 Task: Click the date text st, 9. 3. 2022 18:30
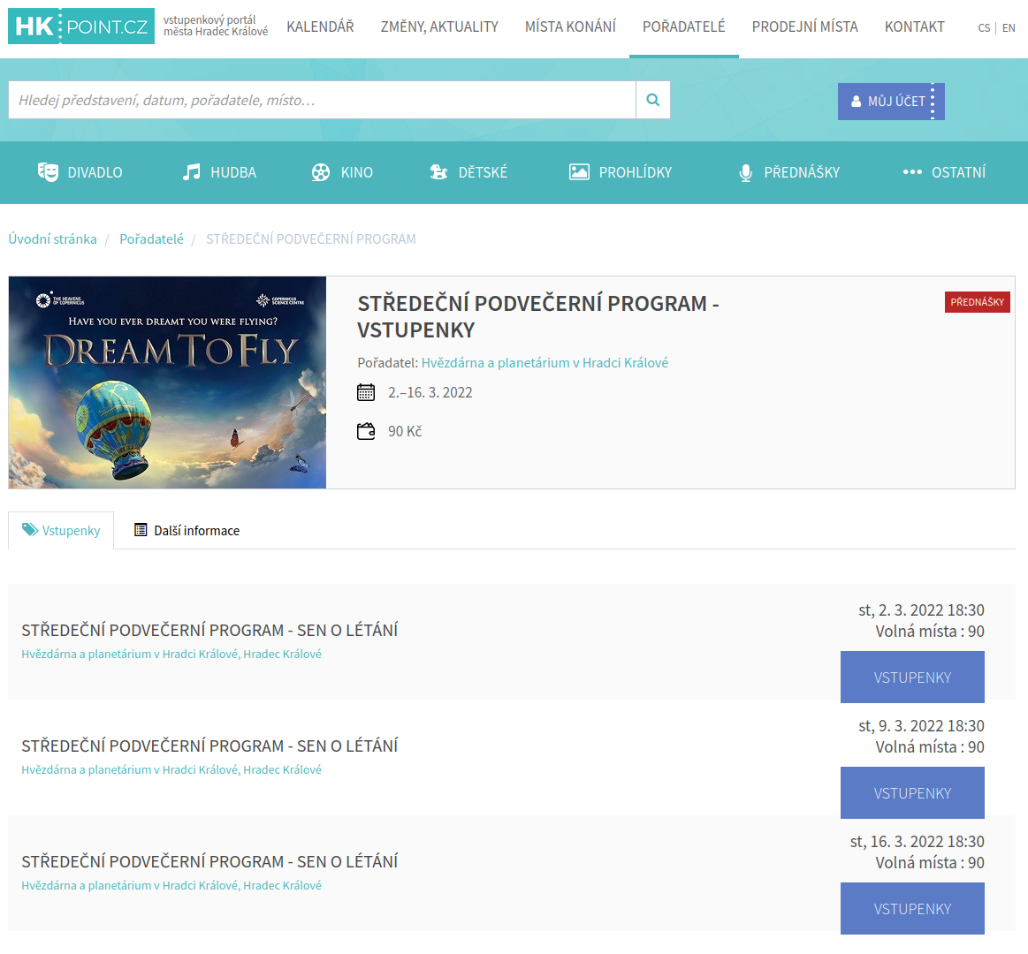[x=921, y=726]
